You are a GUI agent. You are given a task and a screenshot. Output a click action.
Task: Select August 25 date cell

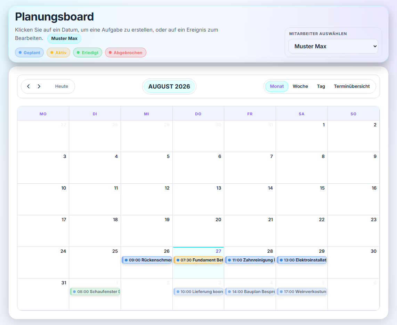pyautogui.click(x=95, y=262)
